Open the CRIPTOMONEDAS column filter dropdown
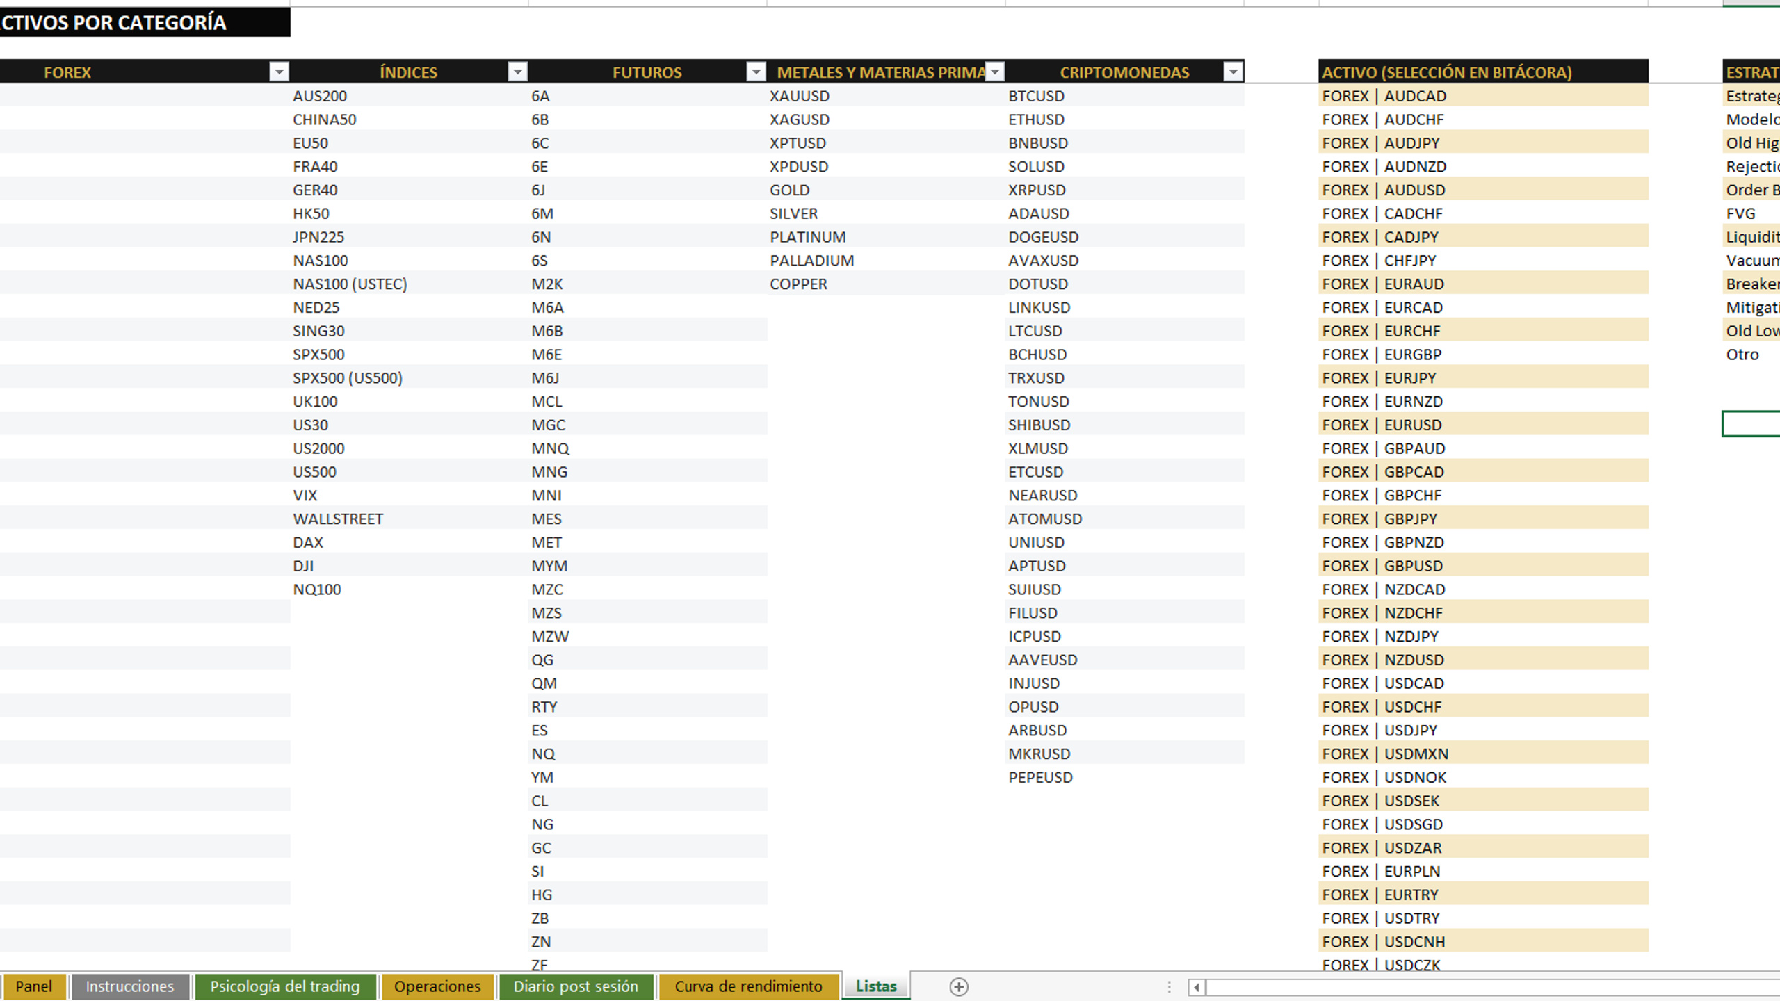The height and width of the screenshot is (1001, 1780). pos(1233,72)
